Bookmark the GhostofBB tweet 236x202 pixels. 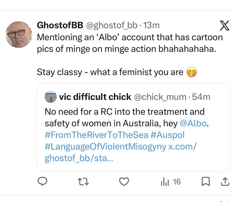coord(205,182)
